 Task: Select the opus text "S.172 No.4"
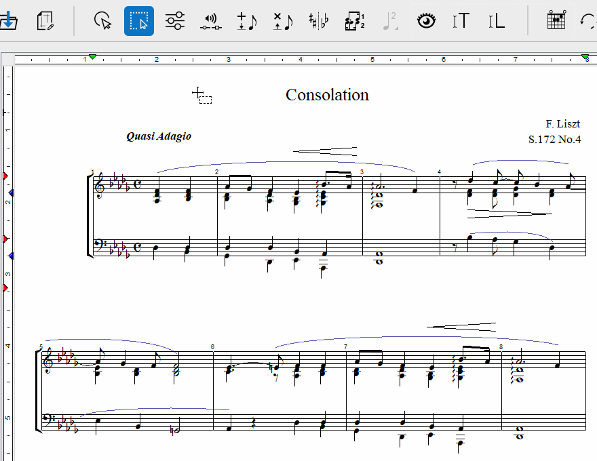[x=555, y=140]
